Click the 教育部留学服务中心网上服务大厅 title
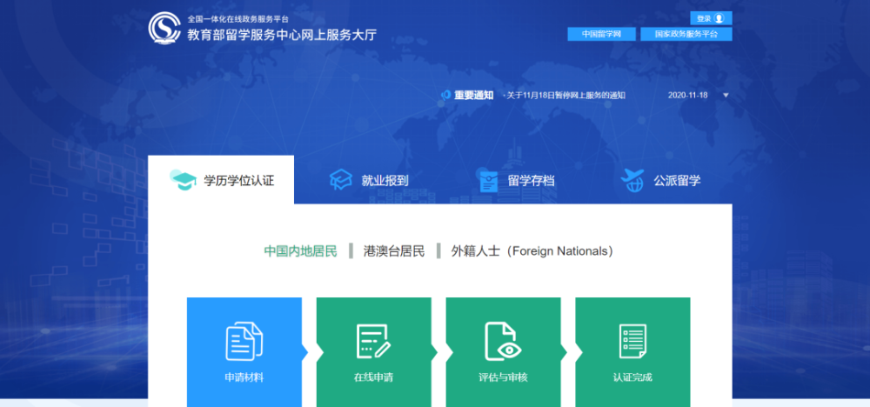 pos(282,35)
